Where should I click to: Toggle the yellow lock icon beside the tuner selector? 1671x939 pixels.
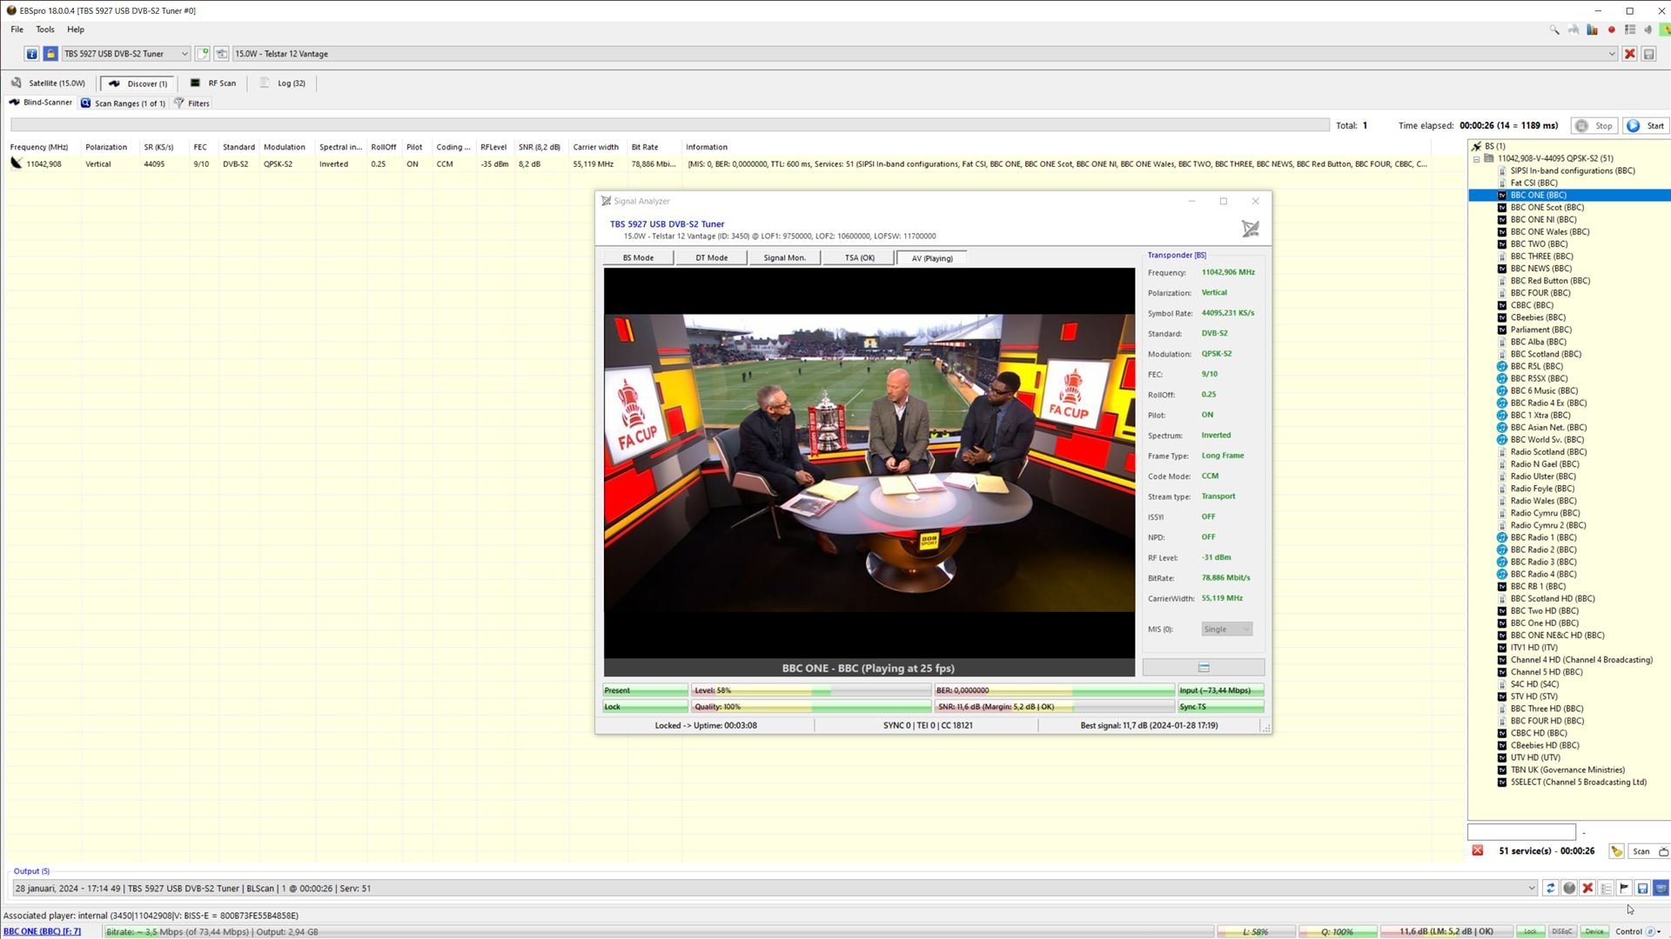(50, 54)
